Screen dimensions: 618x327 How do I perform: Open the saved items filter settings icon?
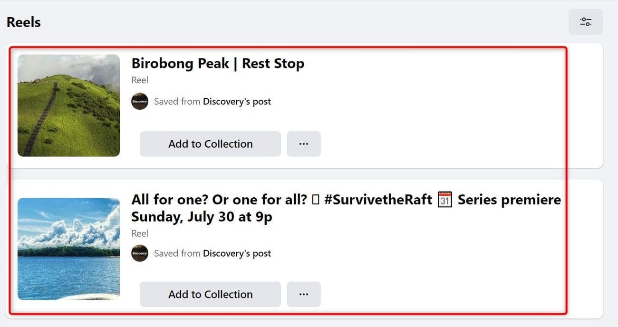(x=585, y=22)
